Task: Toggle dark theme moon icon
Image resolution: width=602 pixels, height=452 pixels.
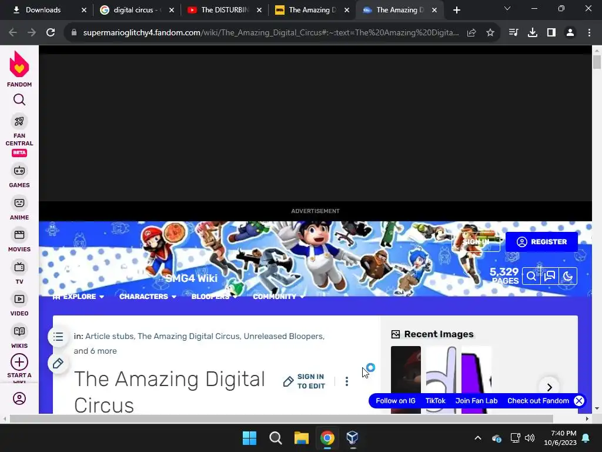Action: 568,277
